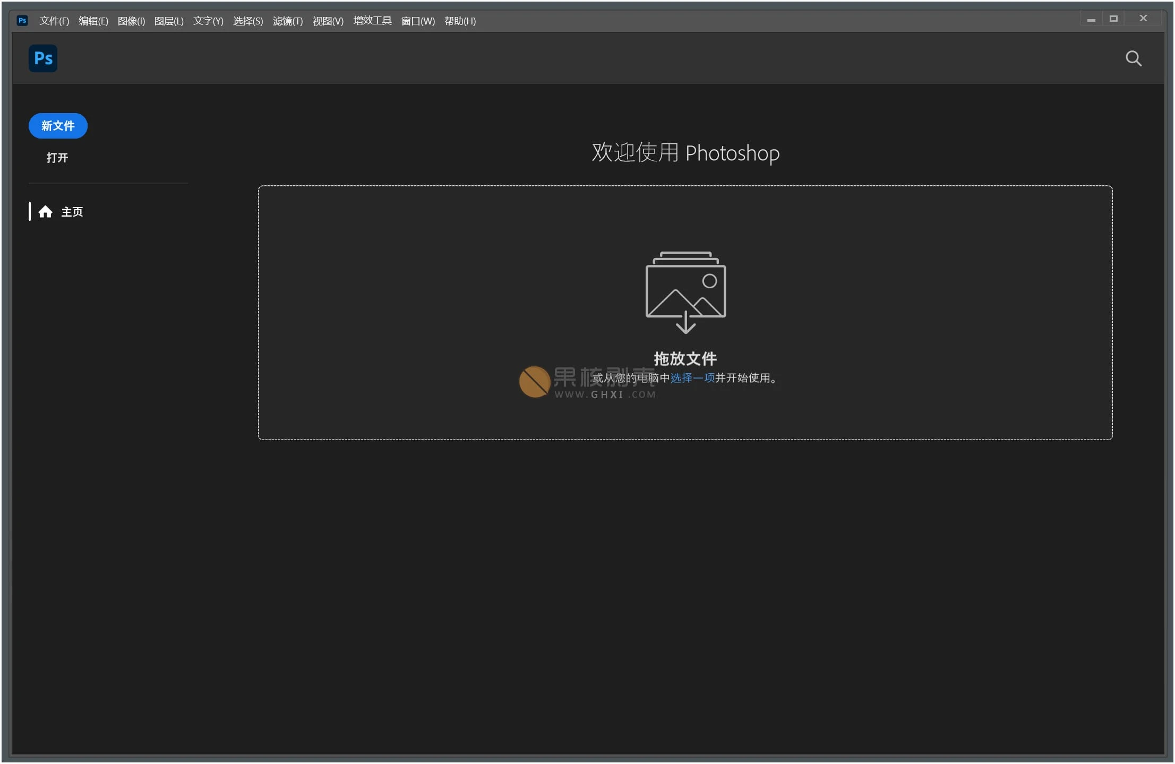Click the blue 新文件 button

pyautogui.click(x=58, y=126)
